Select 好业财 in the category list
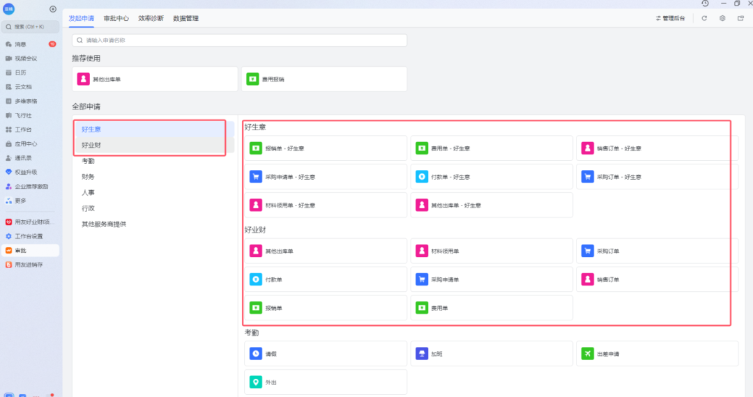This screenshot has height=397, width=753. click(x=154, y=146)
